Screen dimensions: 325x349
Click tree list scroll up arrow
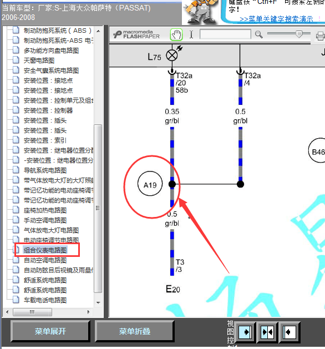tap(98, 31)
